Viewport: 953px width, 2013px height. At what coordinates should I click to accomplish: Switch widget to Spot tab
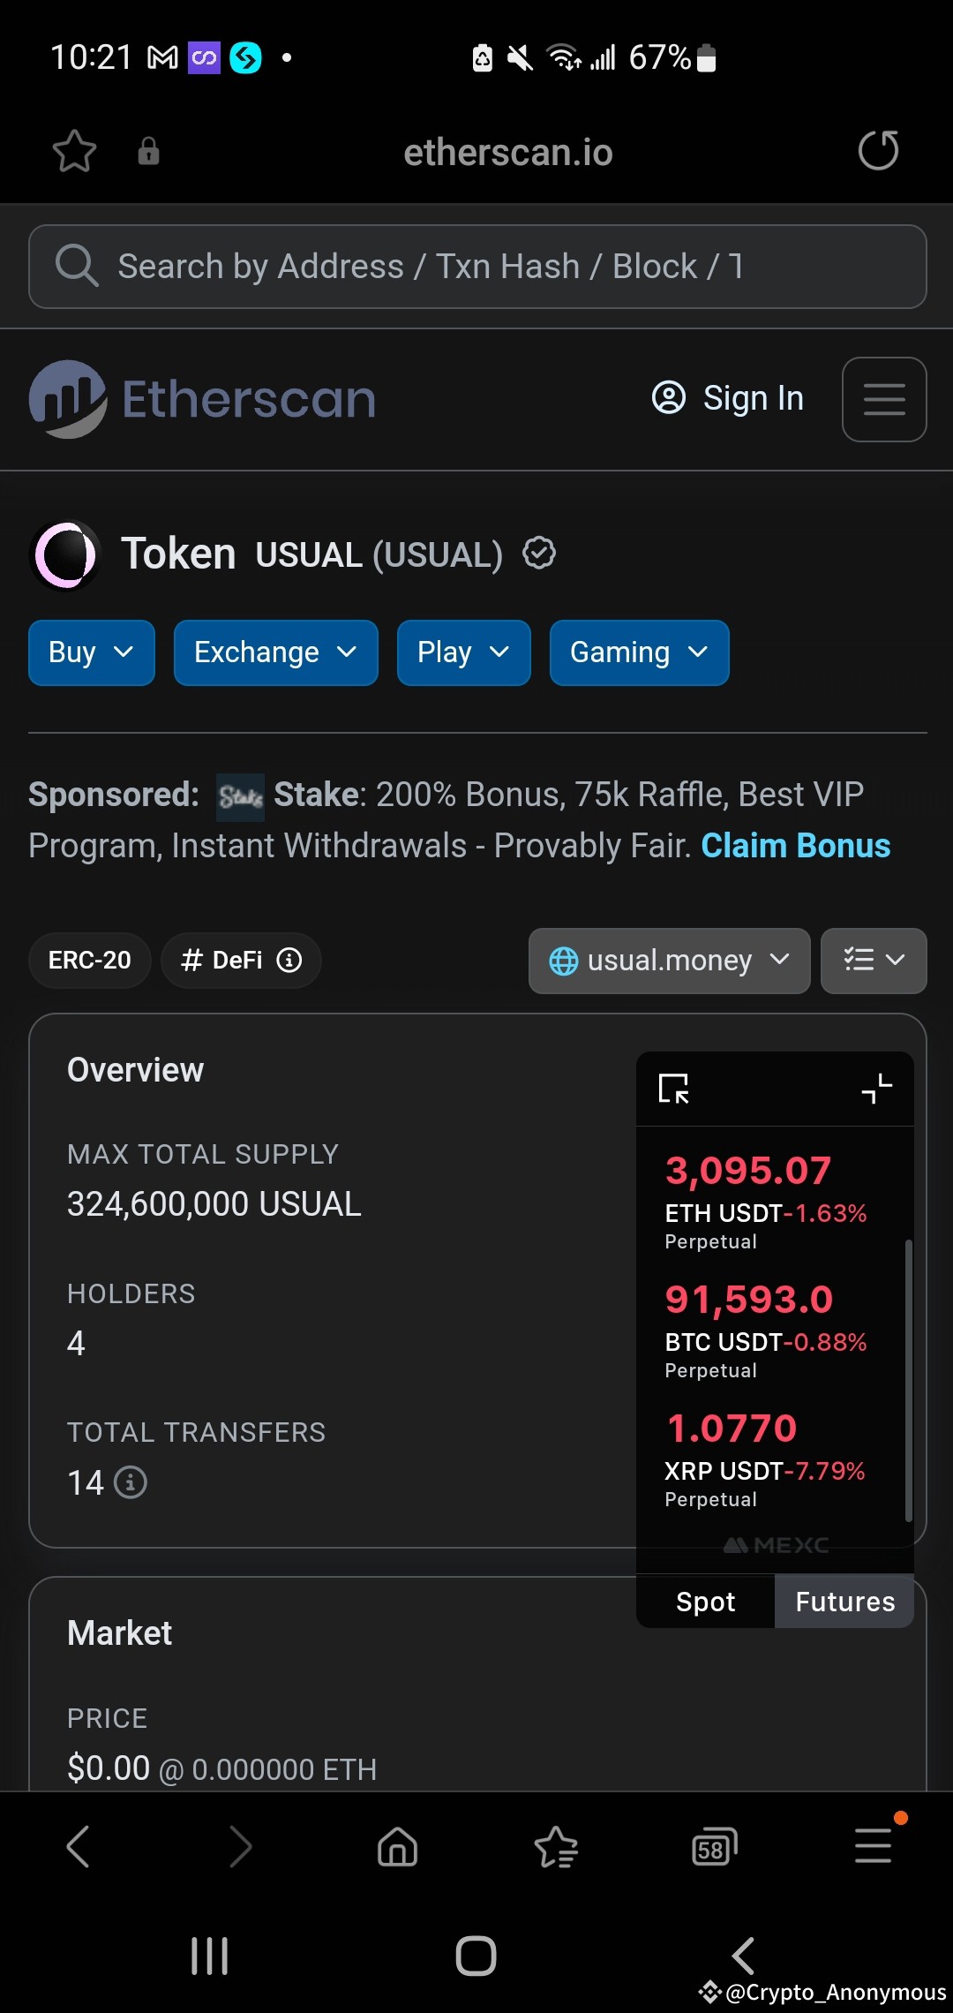click(x=705, y=1602)
